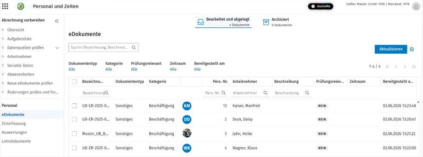
Task: Click the inbox icon of Bearbeitet und abgelegt
Action: 201,22
